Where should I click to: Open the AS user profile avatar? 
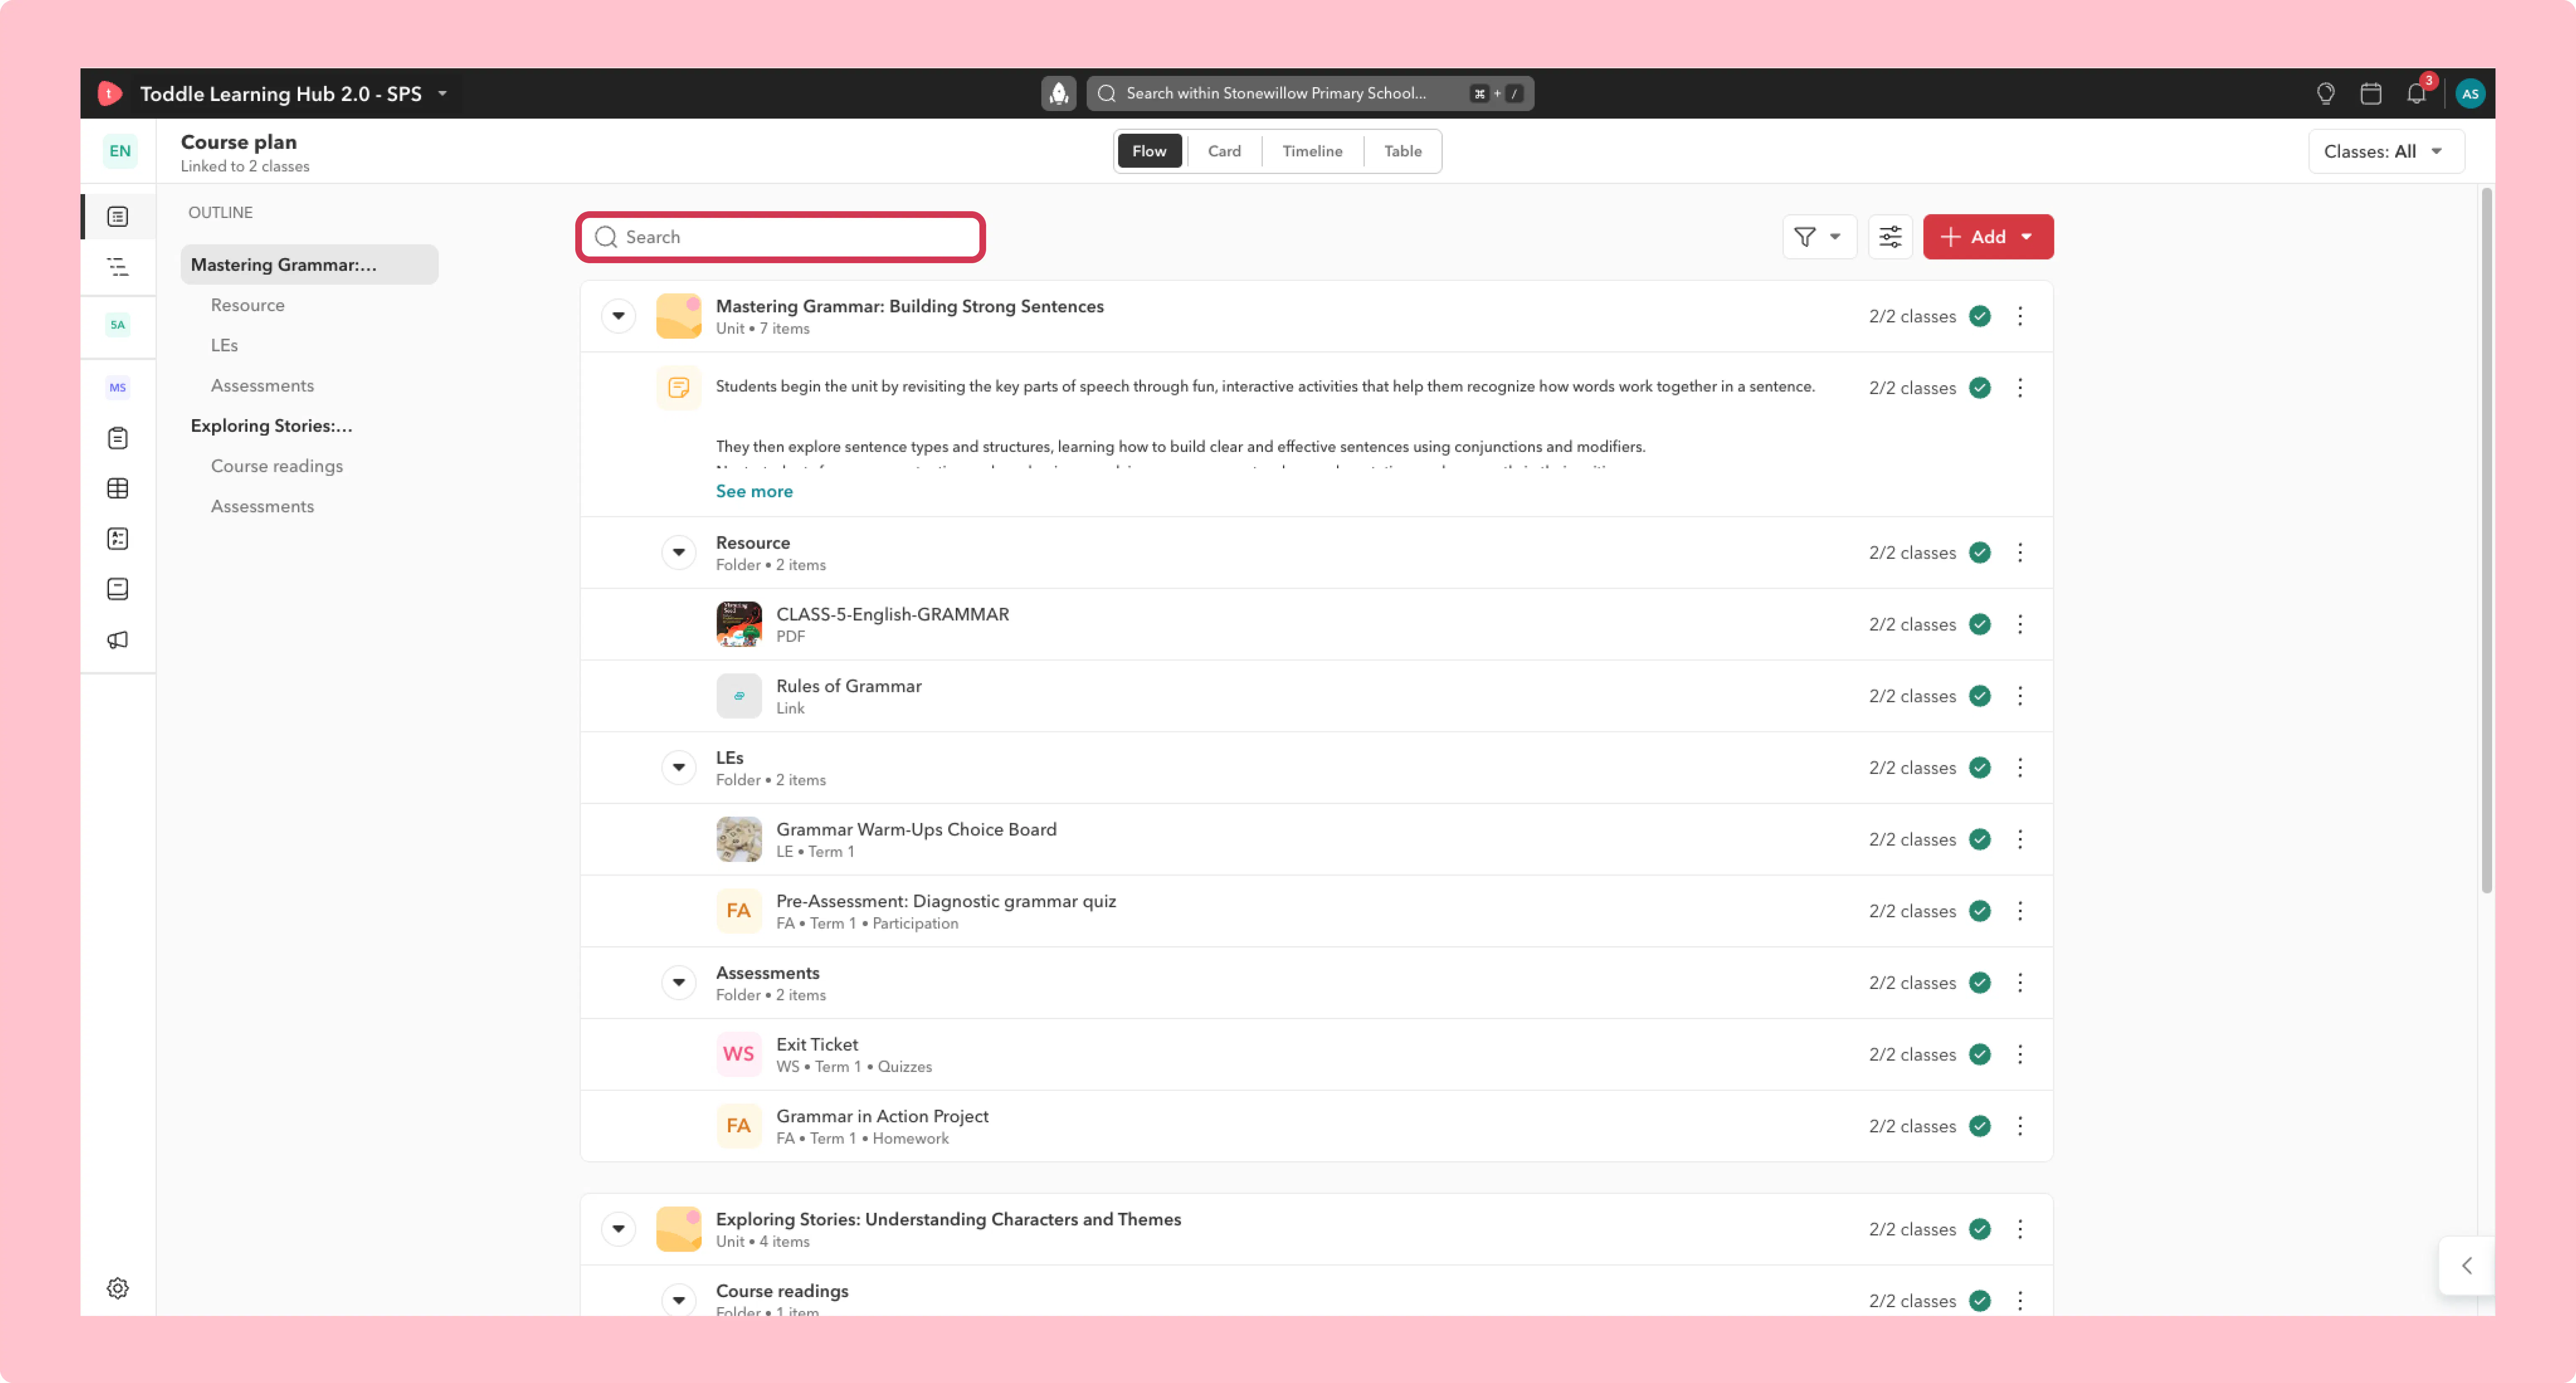(x=2470, y=93)
